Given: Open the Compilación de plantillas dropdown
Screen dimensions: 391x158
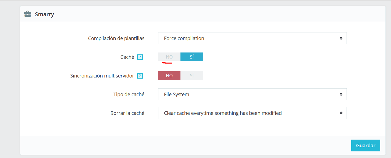Looking at the screenshot, I should coord(252,38).
